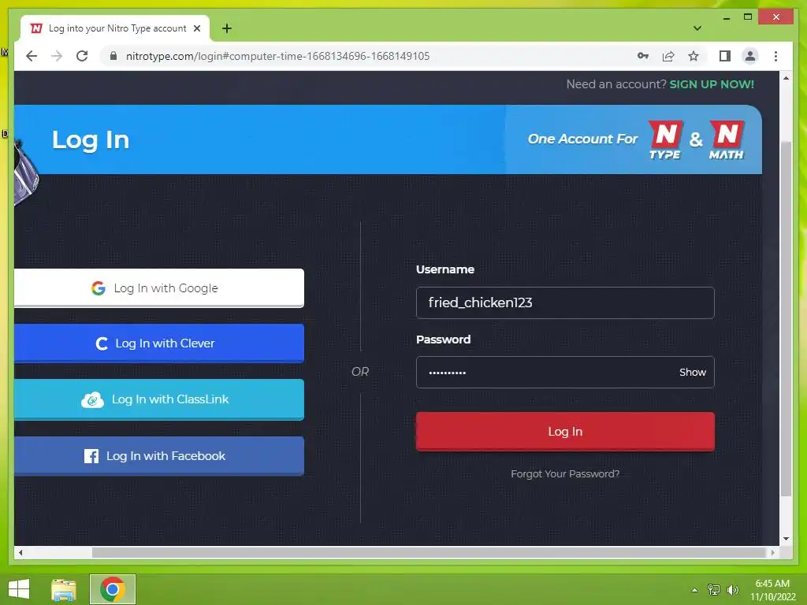Screen dimensions: 807x605
Task: Click SIGN UP NOW link
Action: [712, 84]
